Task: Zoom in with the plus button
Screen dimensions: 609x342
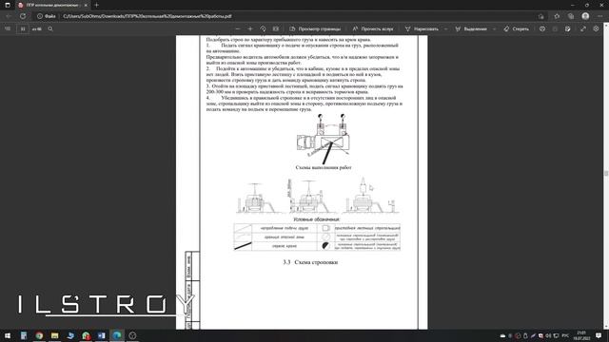Action: [250, 28]
